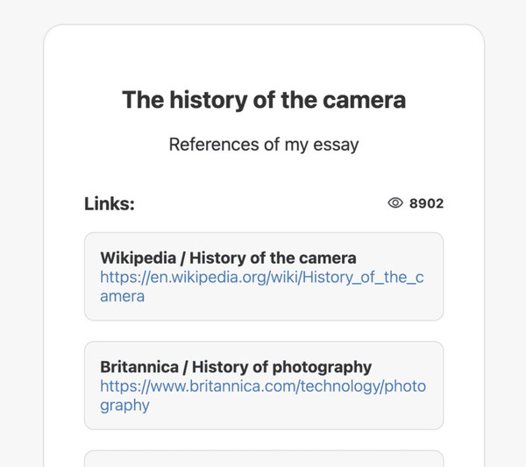
Task: Click the eye views icon
Action: (x=395, y=203)
